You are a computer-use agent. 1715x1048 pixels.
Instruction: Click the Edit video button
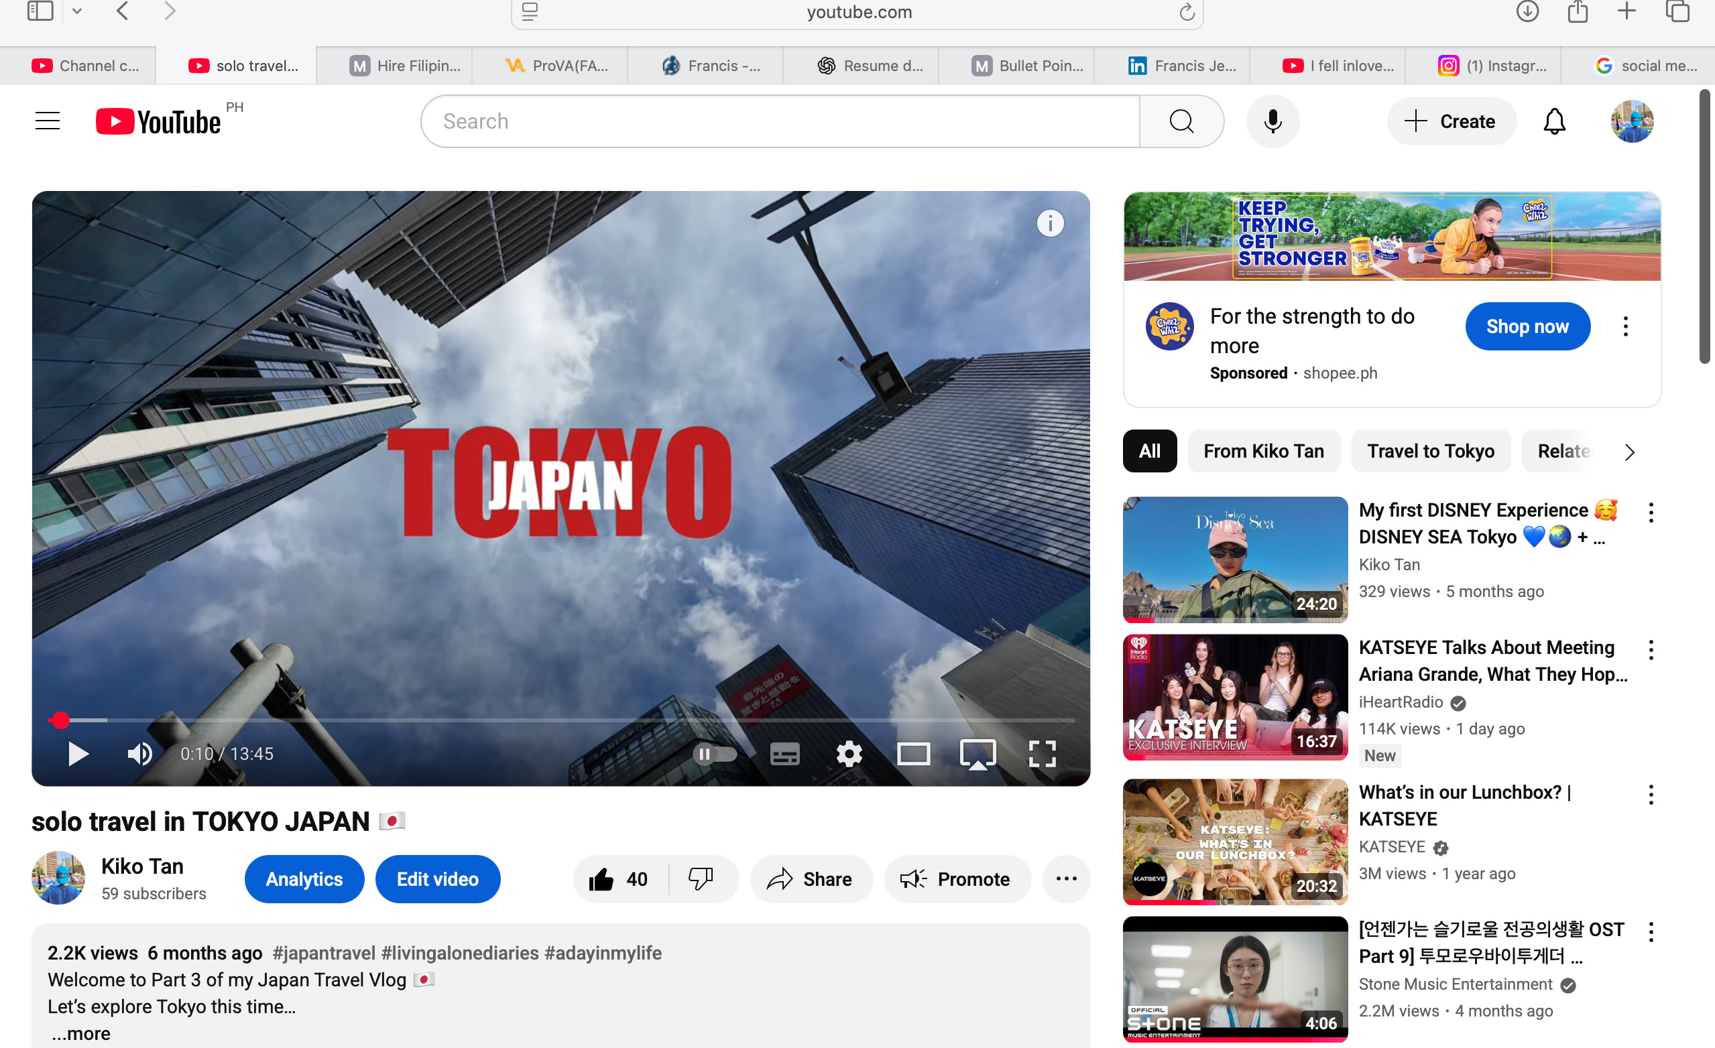coord(437,879)
